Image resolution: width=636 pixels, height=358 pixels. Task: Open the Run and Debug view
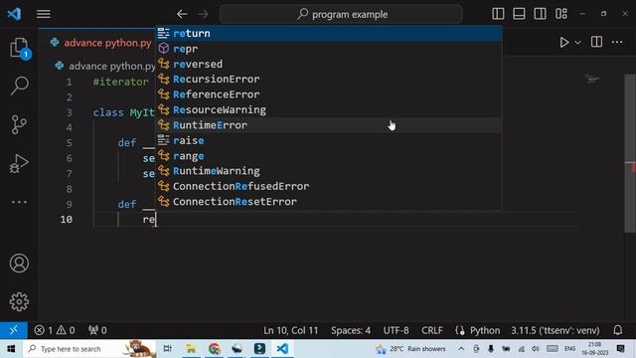point(19,163)
